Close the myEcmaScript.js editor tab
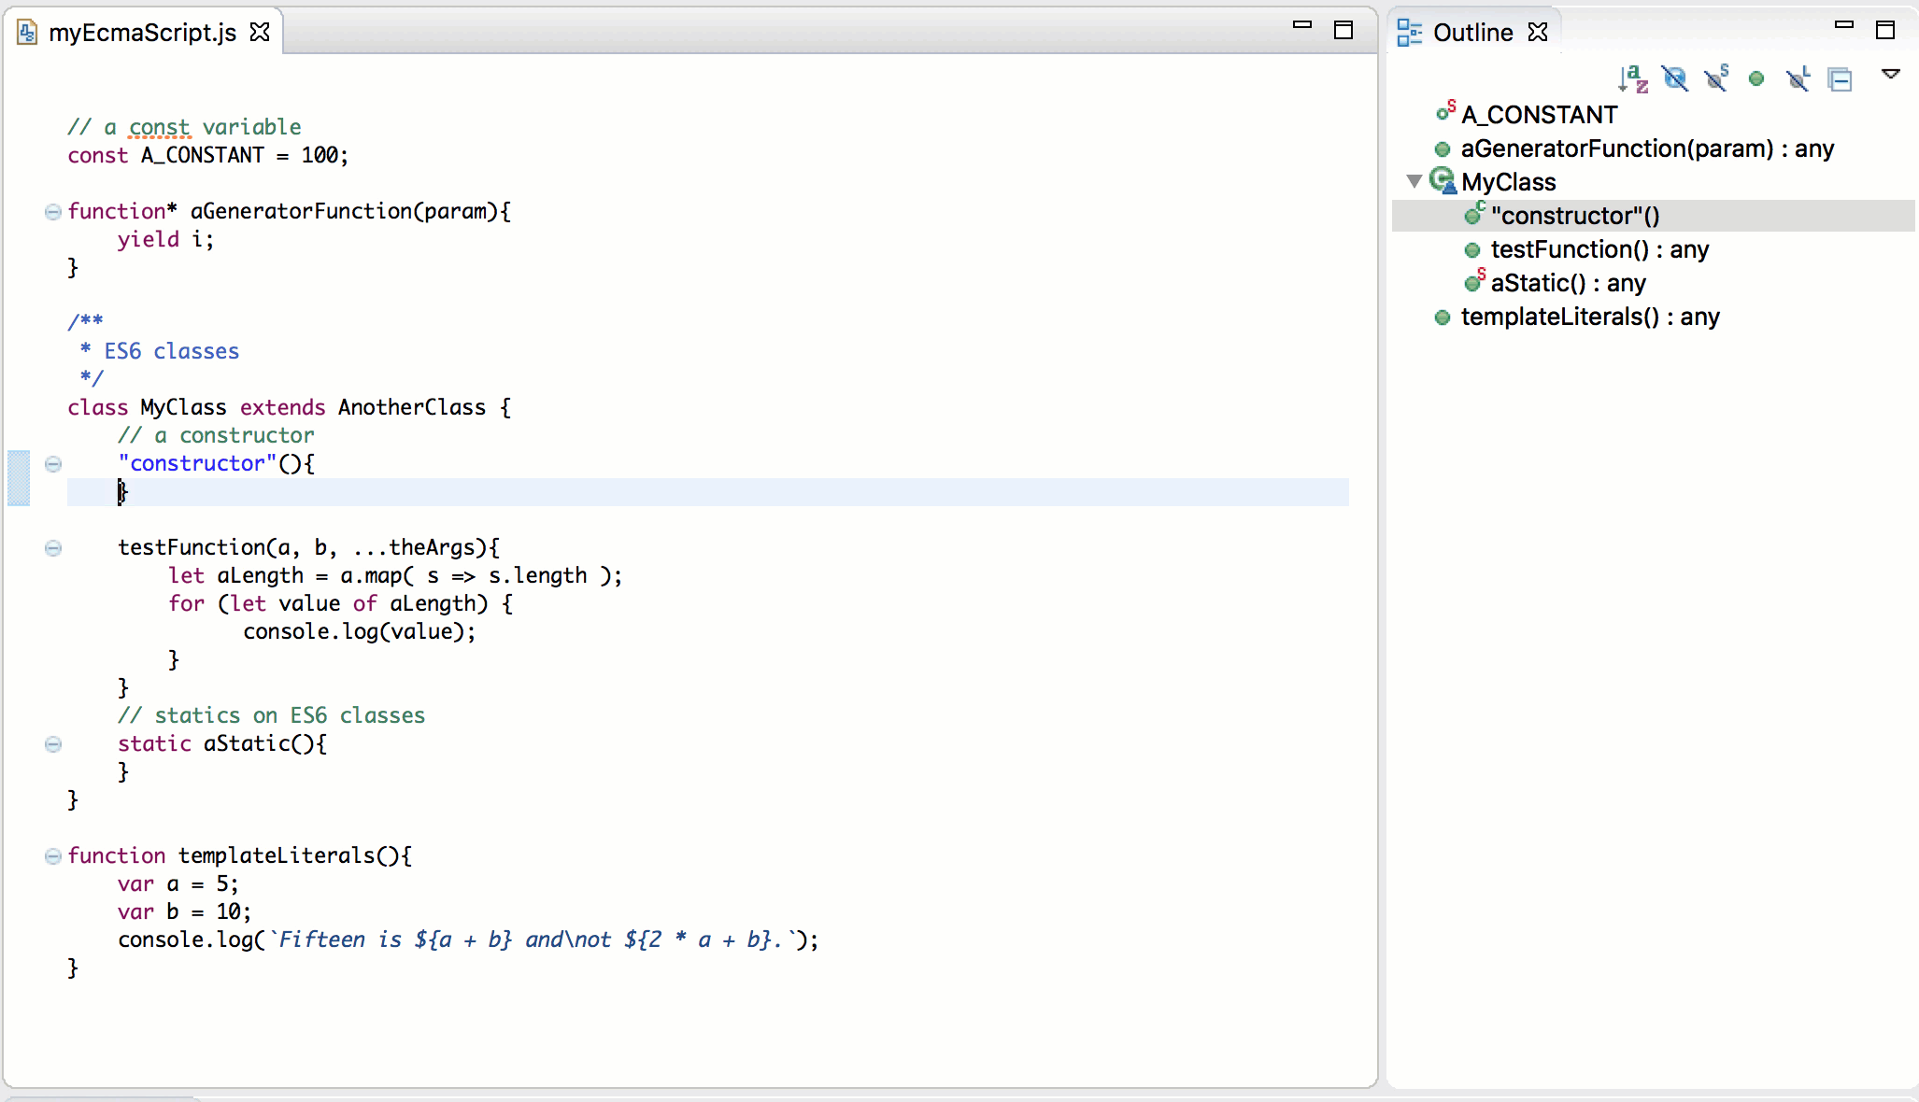Image resolution: width=1919 pixels, height=1102 pixels. 260,33
